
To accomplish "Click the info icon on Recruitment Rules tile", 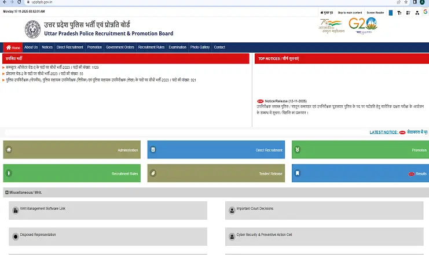I will tap(9, 173).
